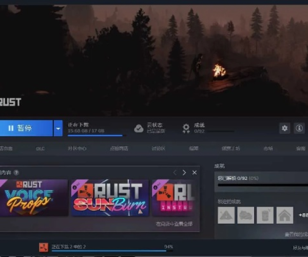Click the achievements ribbon icon
308x257 pixels.
point(186,128)
